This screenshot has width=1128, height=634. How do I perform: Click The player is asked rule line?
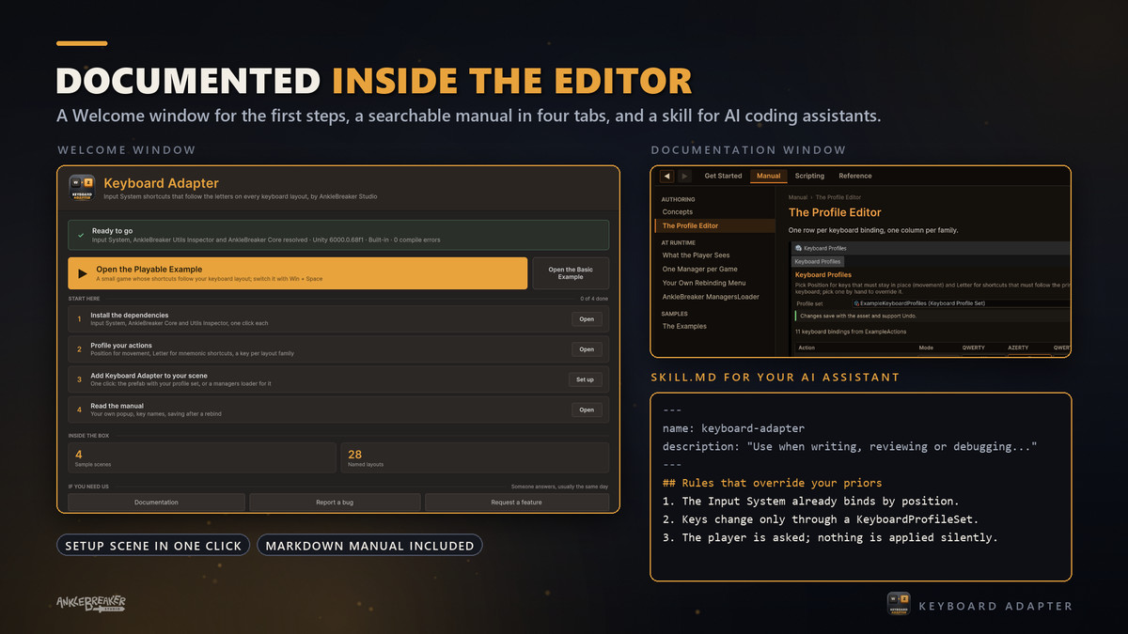click(x=830, y=537)
